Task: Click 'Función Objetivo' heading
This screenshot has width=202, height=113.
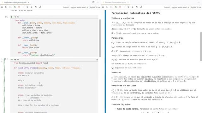Action: (x=121, y=105)
